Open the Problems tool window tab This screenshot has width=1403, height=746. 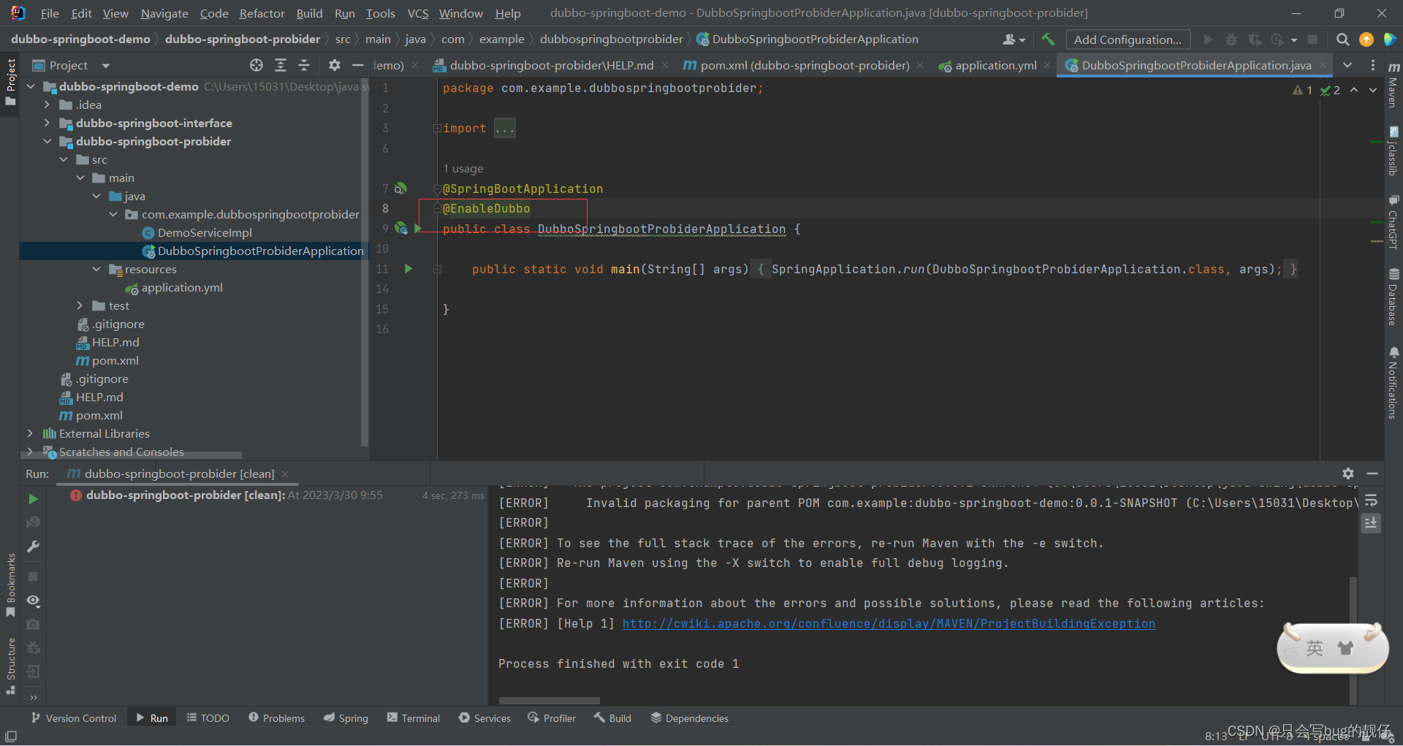point(276,718)
